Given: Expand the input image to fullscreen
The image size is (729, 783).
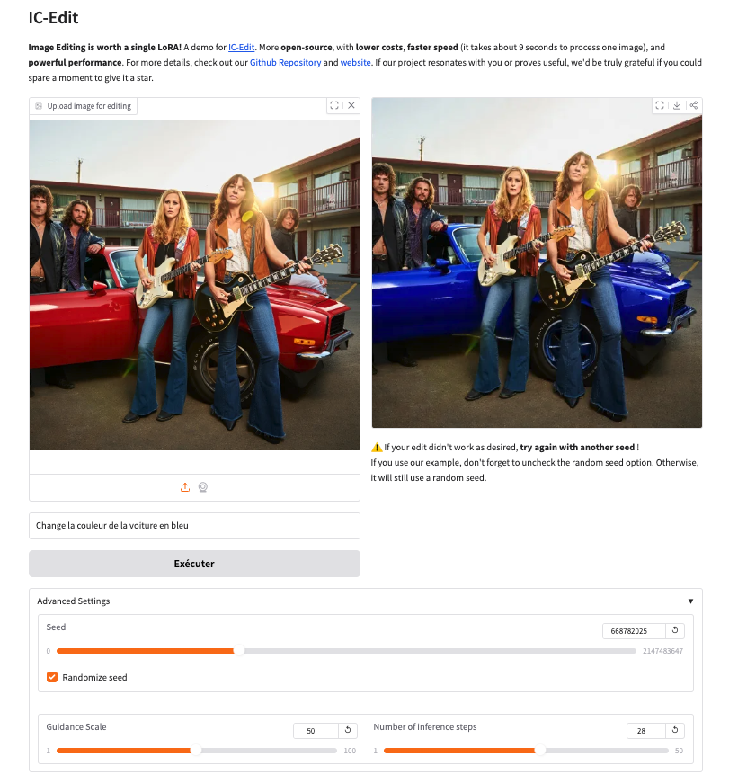Looking at the screenshot, I should tap(334, 105).
